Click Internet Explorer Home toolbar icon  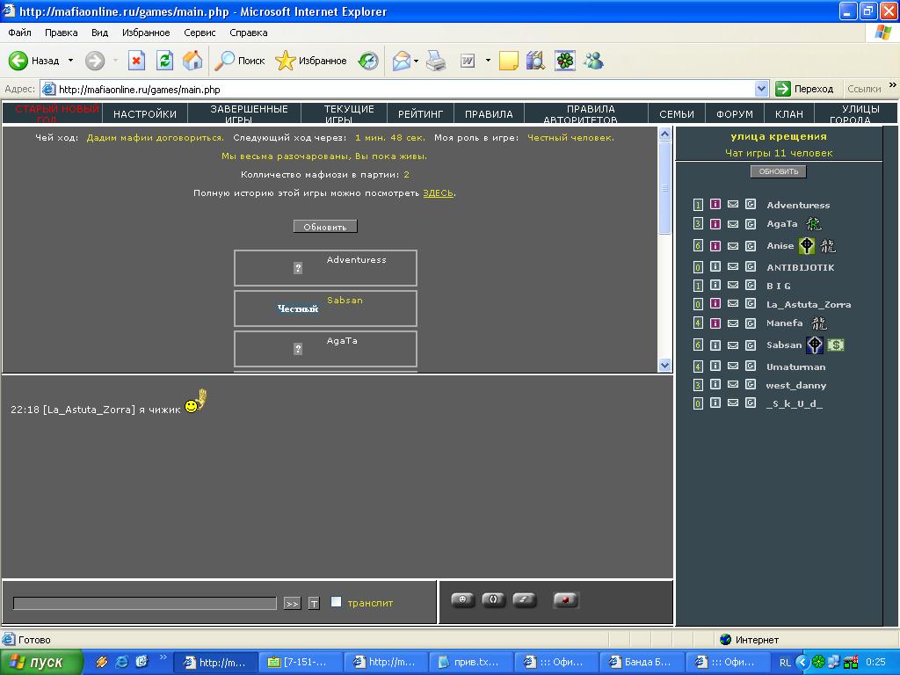point(192,61)
